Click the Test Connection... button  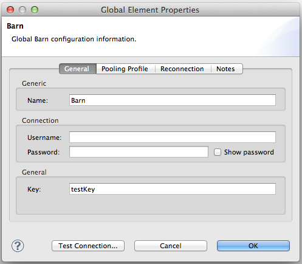88,246
